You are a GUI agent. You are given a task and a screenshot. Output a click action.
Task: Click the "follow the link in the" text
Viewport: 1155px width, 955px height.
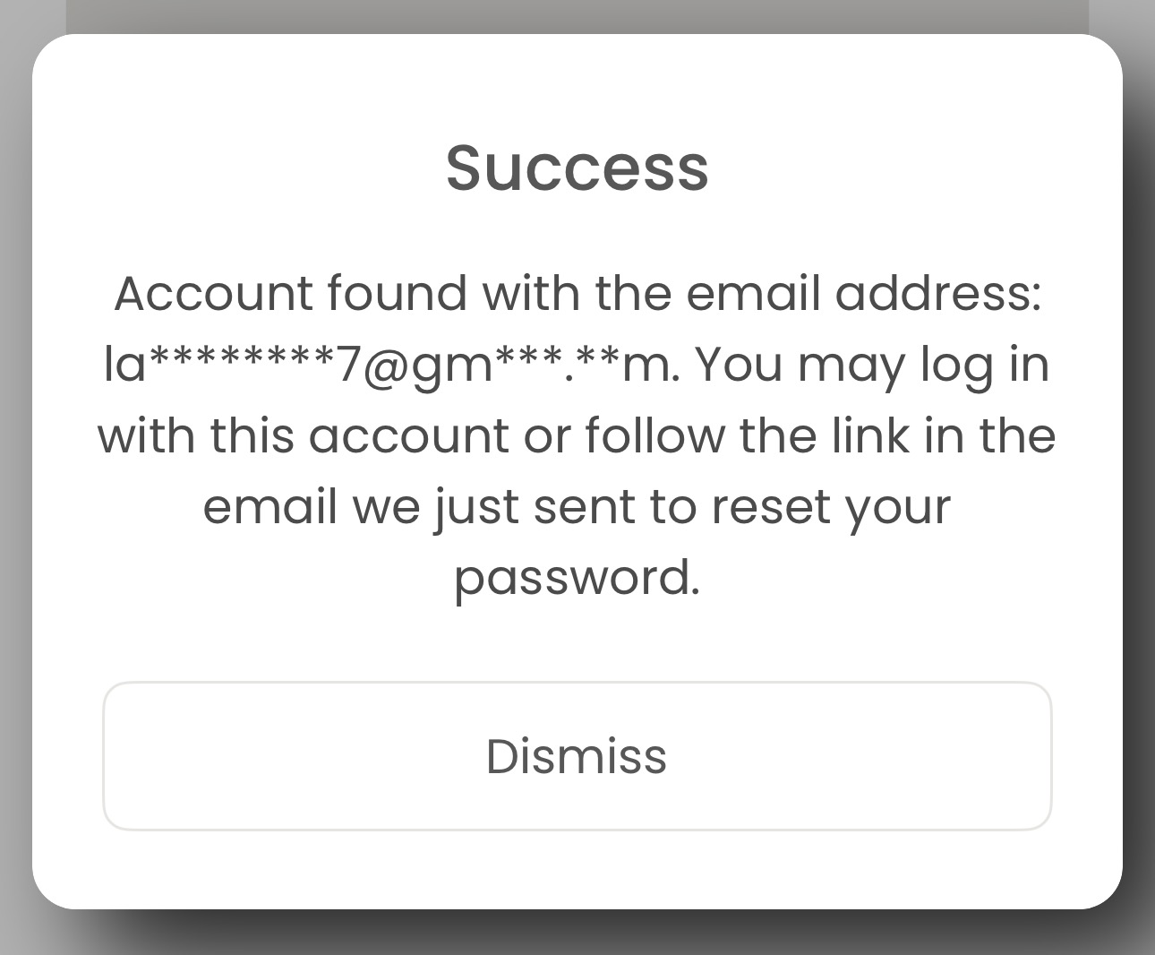pyautogui.click(x=821, y=436)
